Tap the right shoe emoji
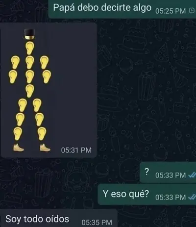Screen dimensions: 196x227 [45, 148]
